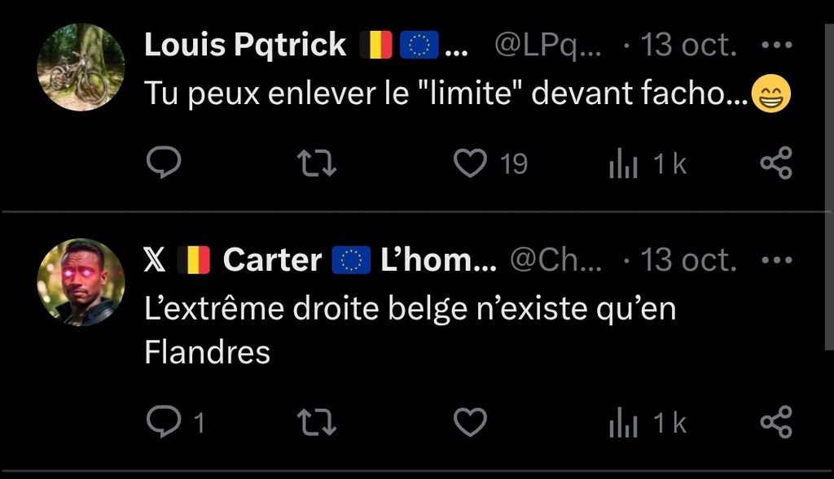The width and height of the screenshot is (834, 479).
Task: Retweet Carter's post about Flandres
Action: click(x=318, y=422)
